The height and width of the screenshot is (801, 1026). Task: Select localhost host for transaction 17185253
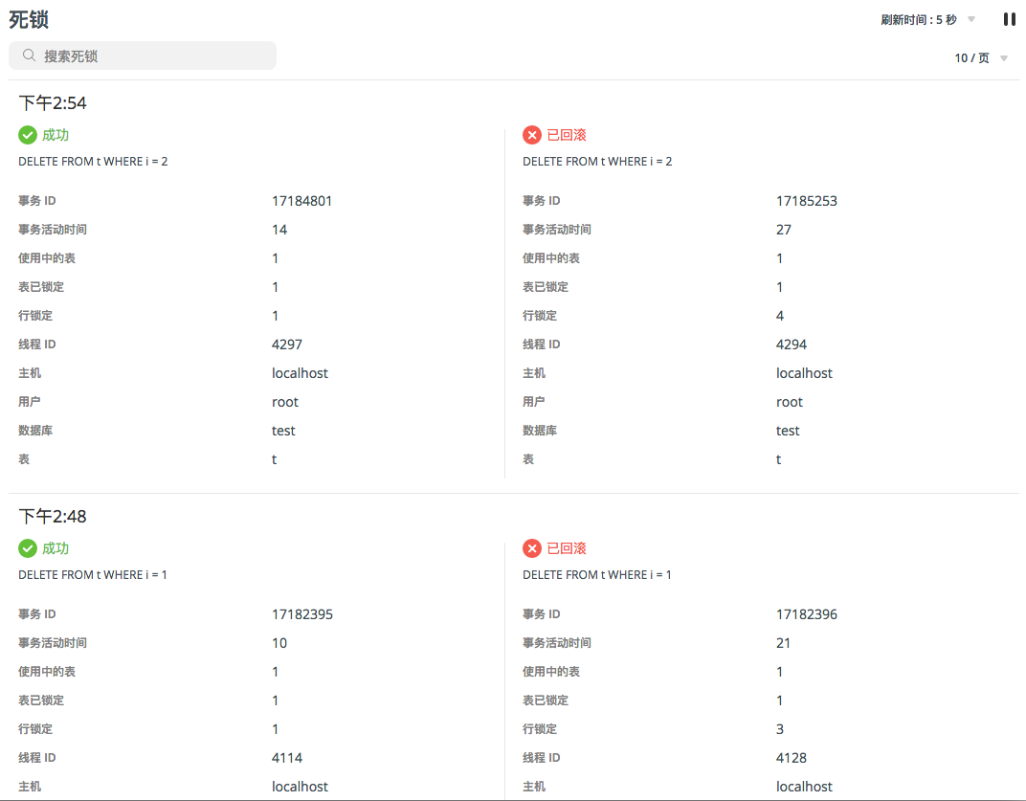(804, 373)
